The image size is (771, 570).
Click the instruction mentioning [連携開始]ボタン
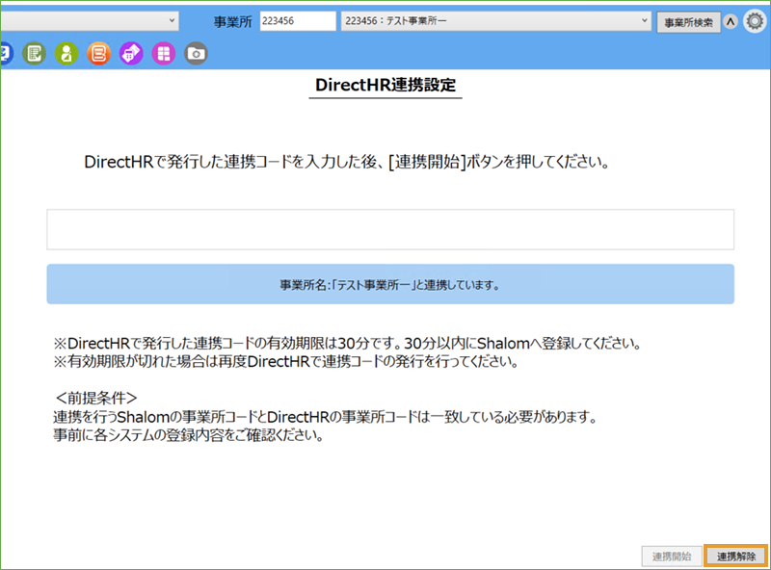(347, 162)
